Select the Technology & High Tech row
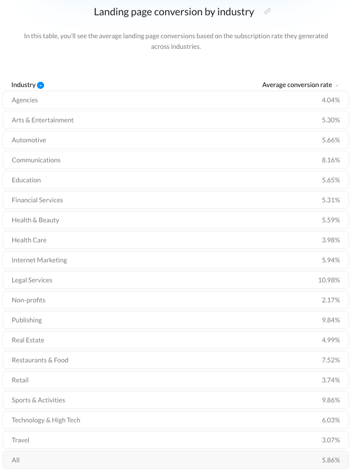This screenshot has height=473, width=352. [176, 420]
